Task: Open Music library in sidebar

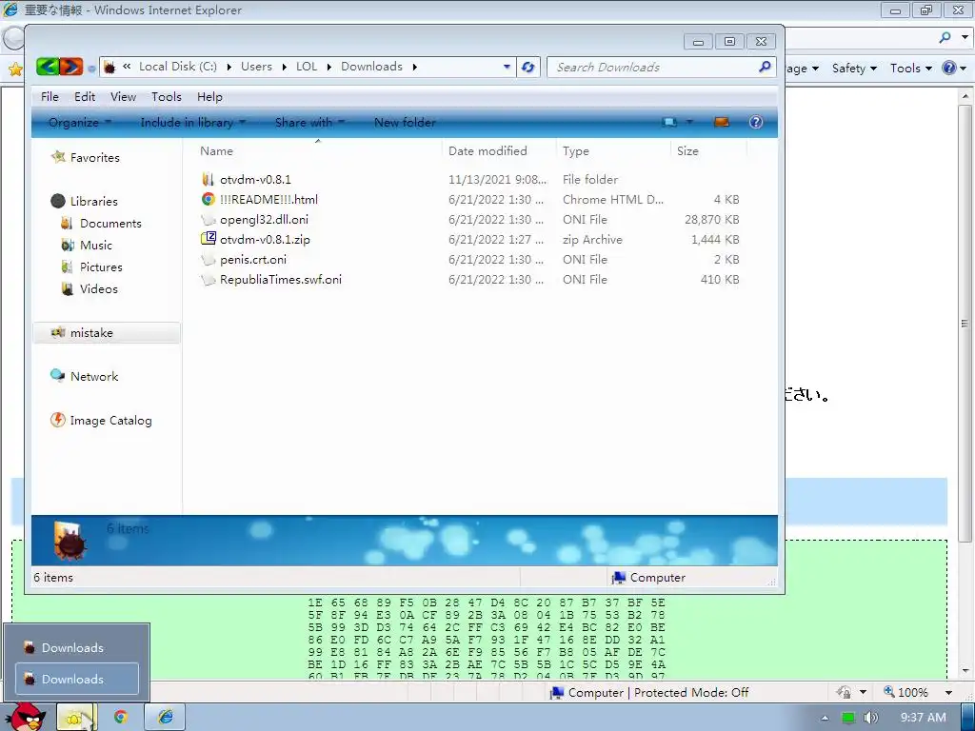Action: (x=96, y=245)
